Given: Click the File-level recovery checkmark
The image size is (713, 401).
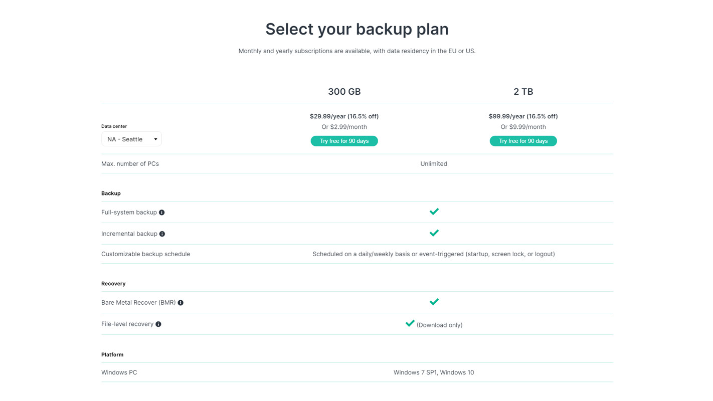Looking at the screenshot, I should pyautogui.click(x=410, y=323).
